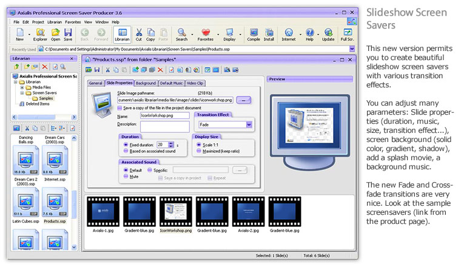
Task: Switch to the Video Clip tab
Action: (195, 83)
